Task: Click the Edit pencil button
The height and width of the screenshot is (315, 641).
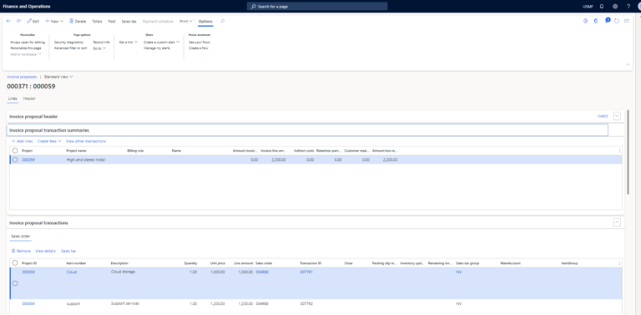Action: click(x=33, y=21)
